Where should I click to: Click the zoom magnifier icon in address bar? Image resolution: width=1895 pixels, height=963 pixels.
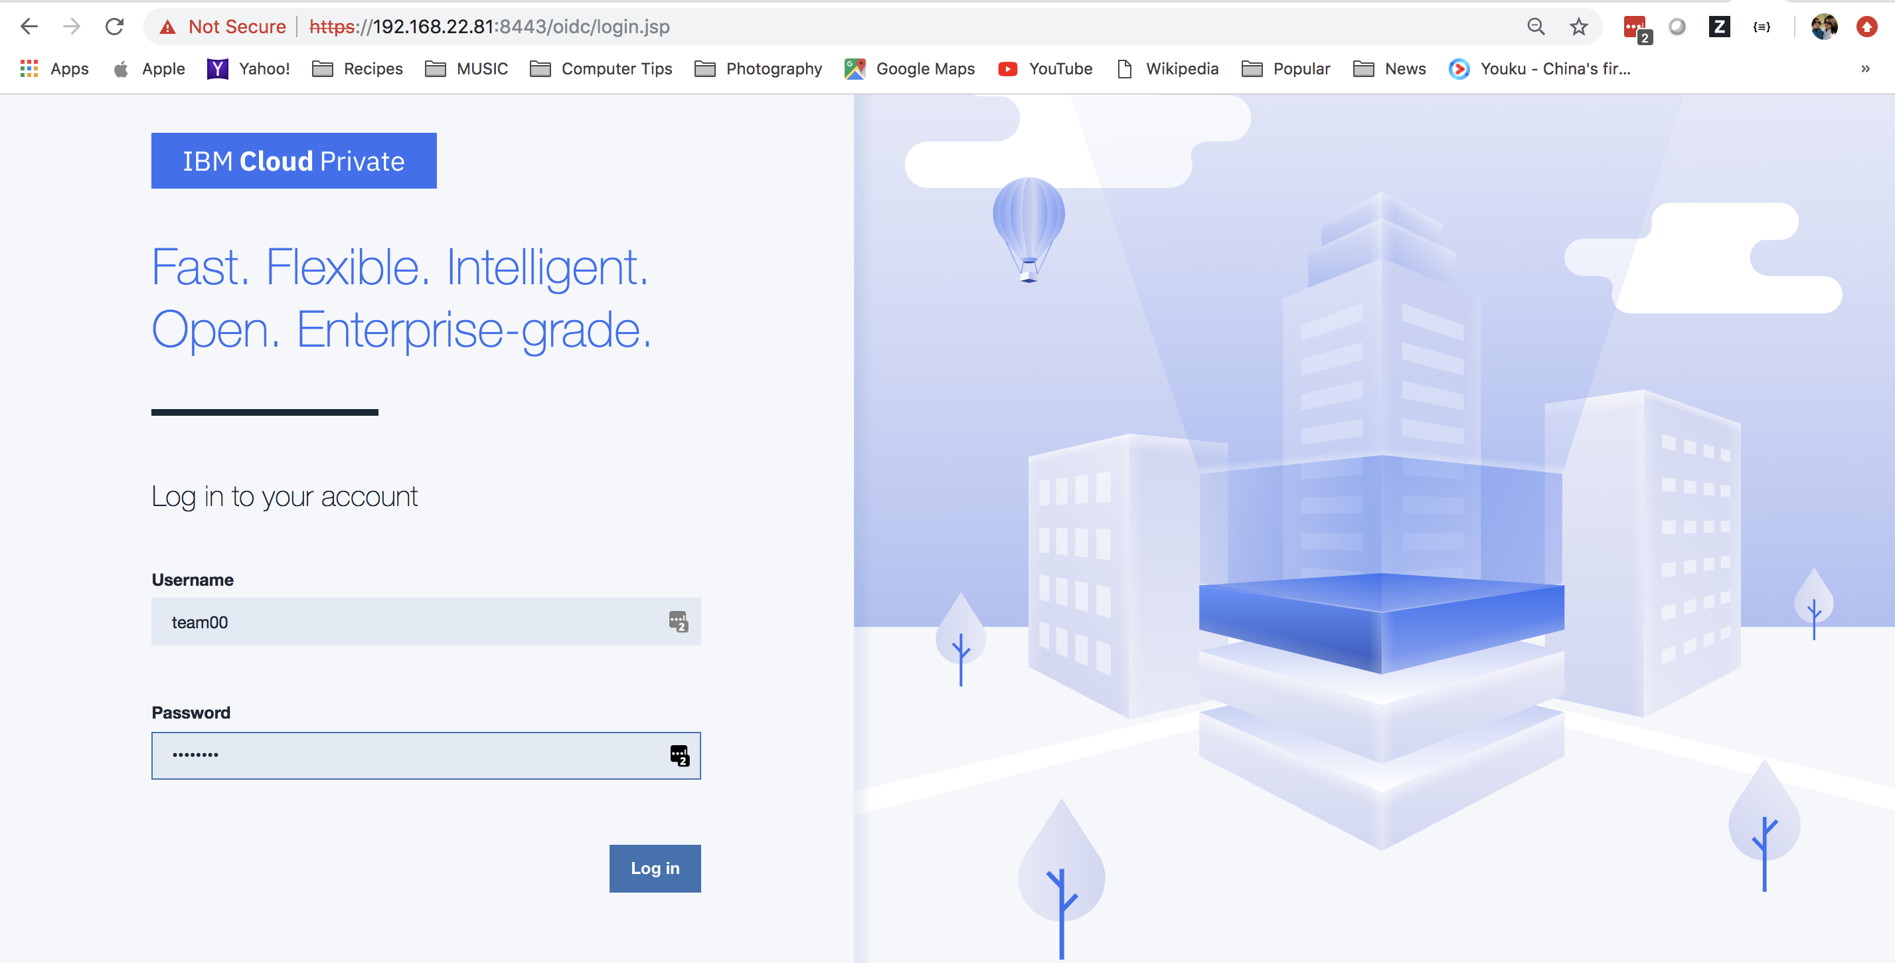pyautogui.click(x=1535, y=27)
